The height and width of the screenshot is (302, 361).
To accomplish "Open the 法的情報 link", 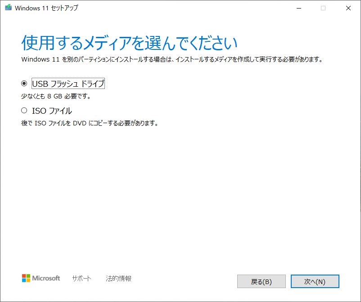I will pos(118,278).
